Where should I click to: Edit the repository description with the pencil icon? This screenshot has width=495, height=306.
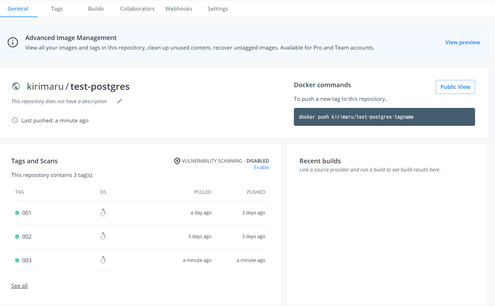point(120,101)
